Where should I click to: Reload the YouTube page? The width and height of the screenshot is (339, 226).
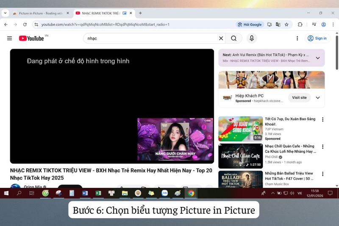point(25,25)
